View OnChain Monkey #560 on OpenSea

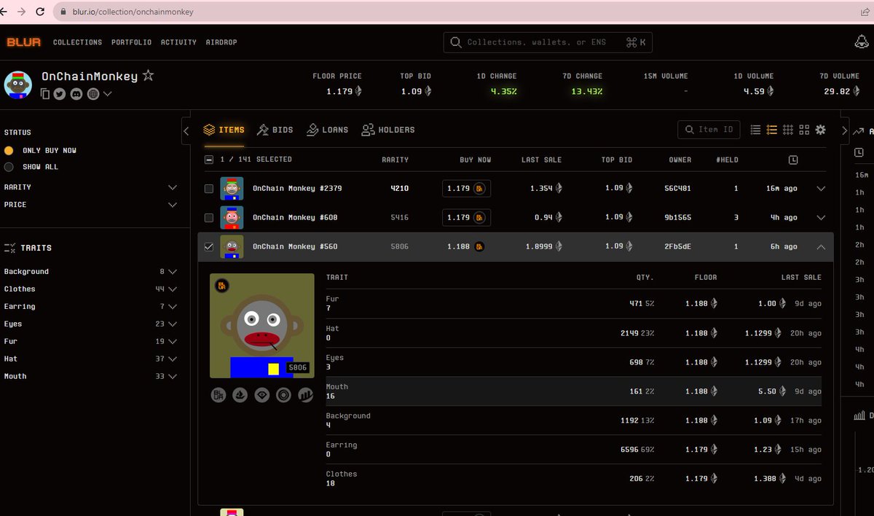240,395
